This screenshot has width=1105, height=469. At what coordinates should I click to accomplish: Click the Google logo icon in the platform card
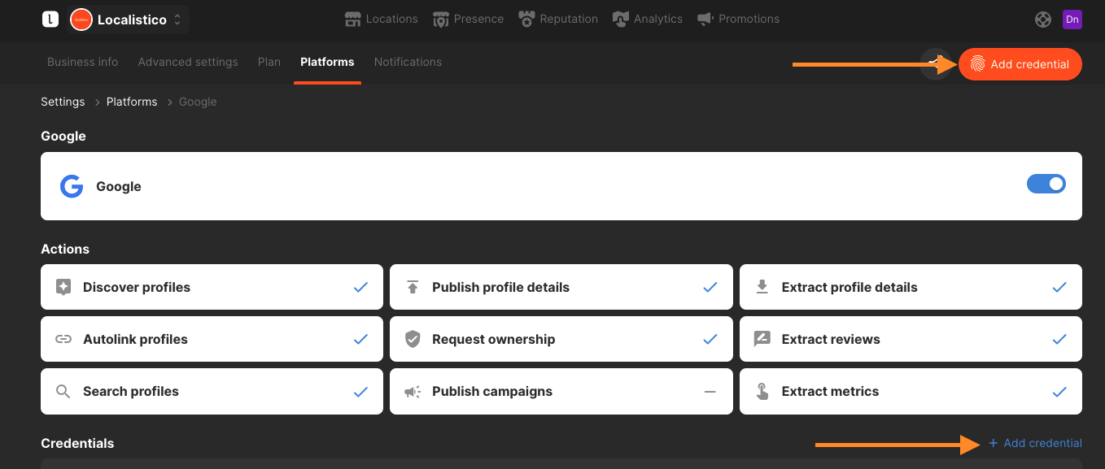point(72,187)
